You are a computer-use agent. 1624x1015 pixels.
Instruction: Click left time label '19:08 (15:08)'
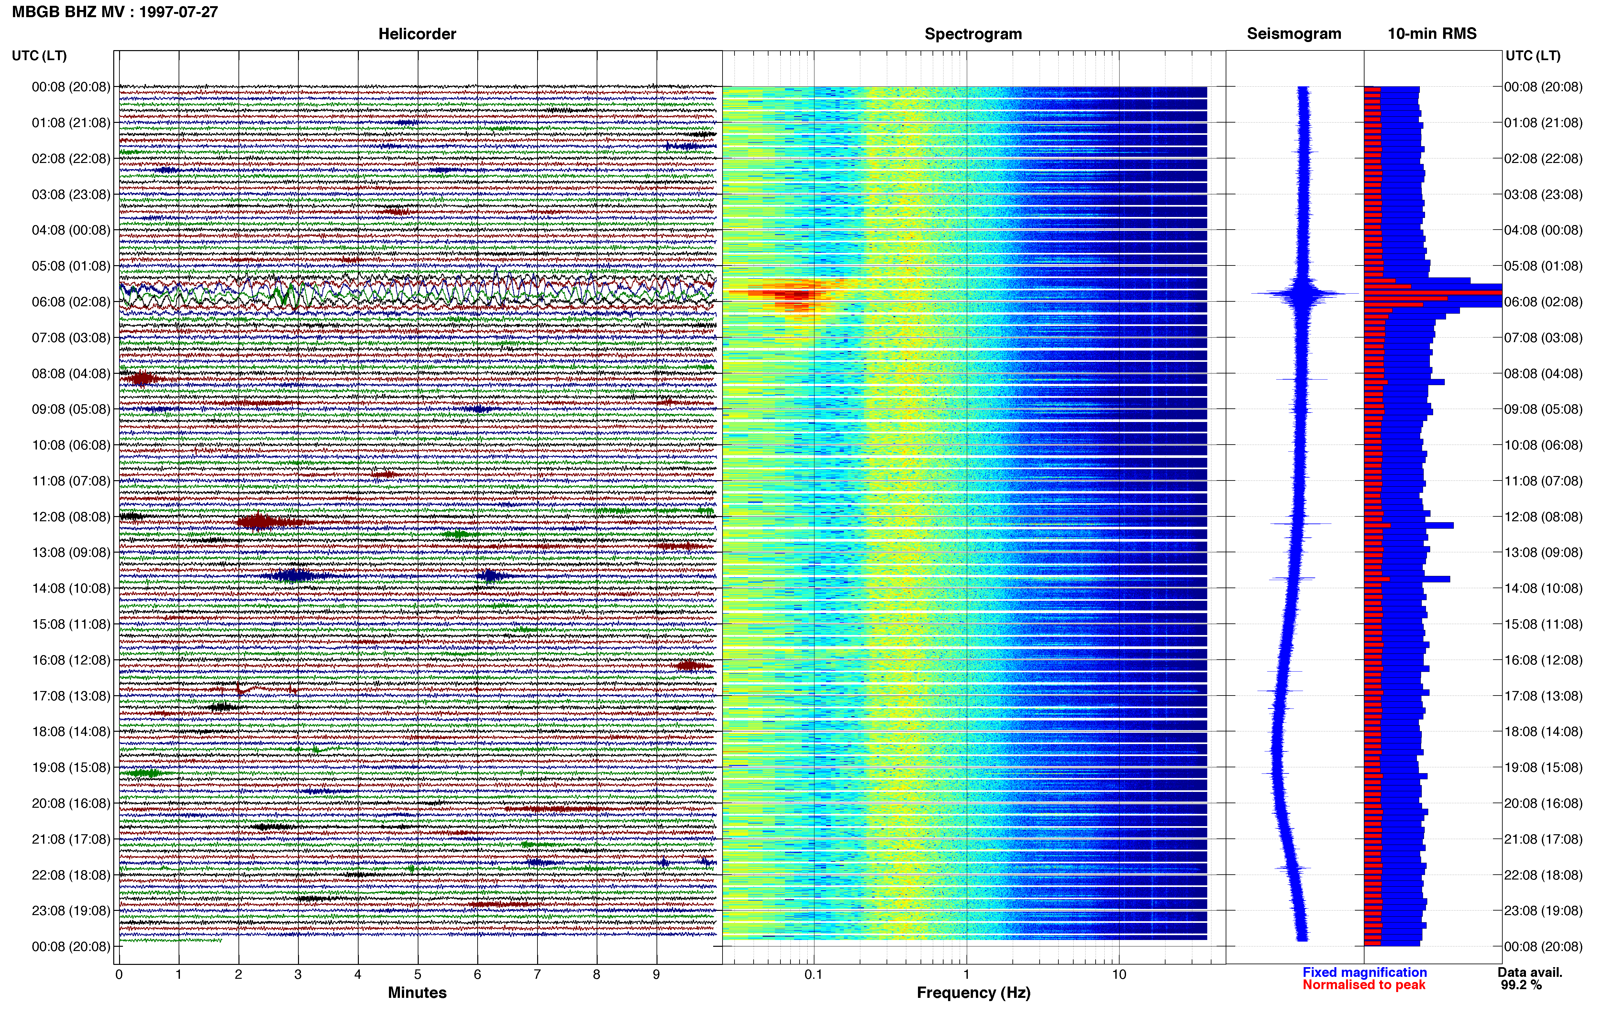(x=71, y=767)
